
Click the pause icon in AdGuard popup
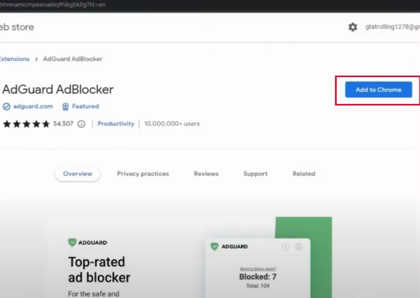click(x=286, y=246)
